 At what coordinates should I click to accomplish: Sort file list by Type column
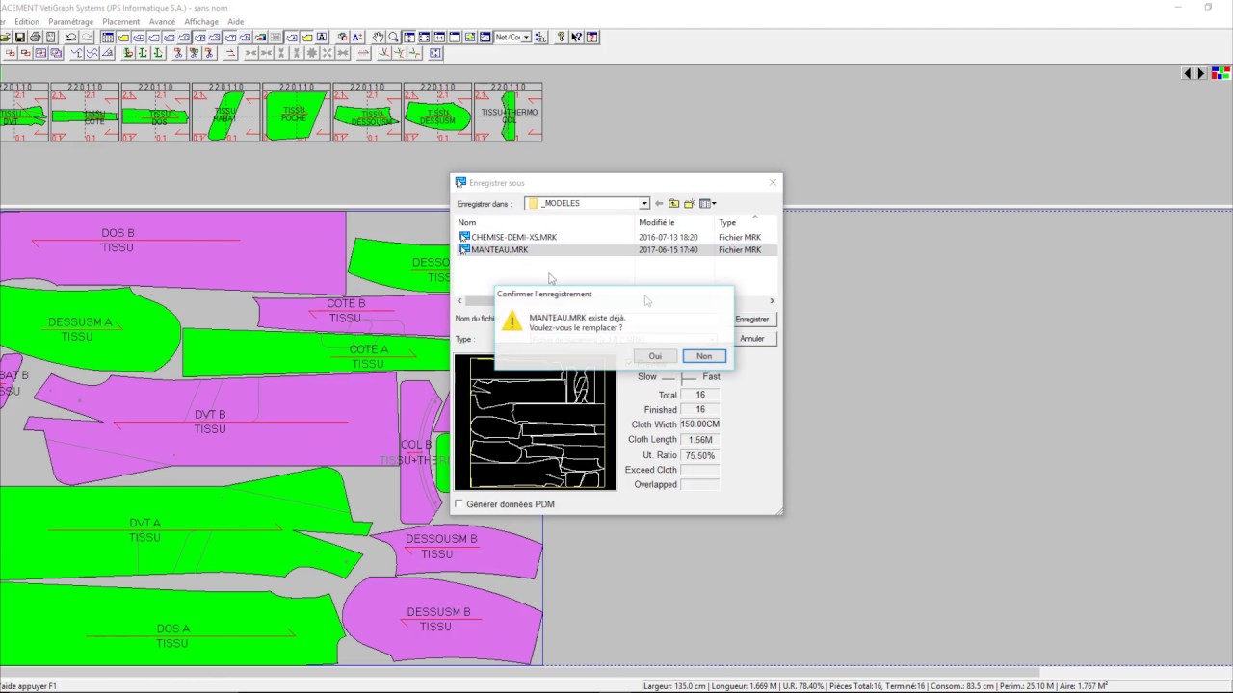tap(746, 222)
